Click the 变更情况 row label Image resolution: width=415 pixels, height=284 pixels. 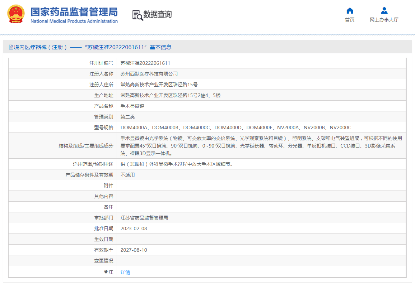pos(104,261)
